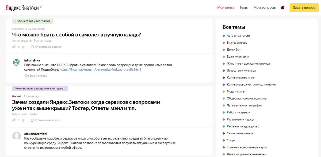The image size is (321, 157).
Task: Select the Toster tag
Action: click(x=34, y=114)
